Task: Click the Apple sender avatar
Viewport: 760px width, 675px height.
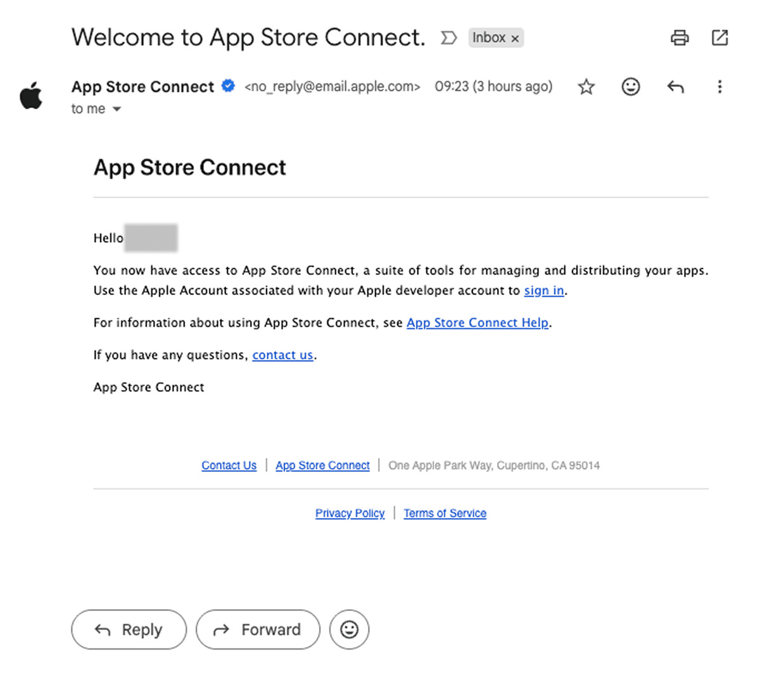Action: (x=30, y=95)
